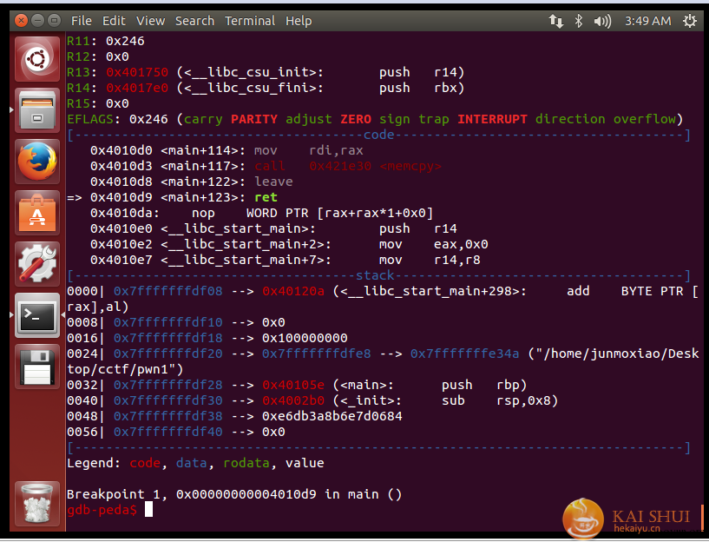Click the gdb-peda$ prompt cursor
This screenshot has width=709, height=542.
148,509
